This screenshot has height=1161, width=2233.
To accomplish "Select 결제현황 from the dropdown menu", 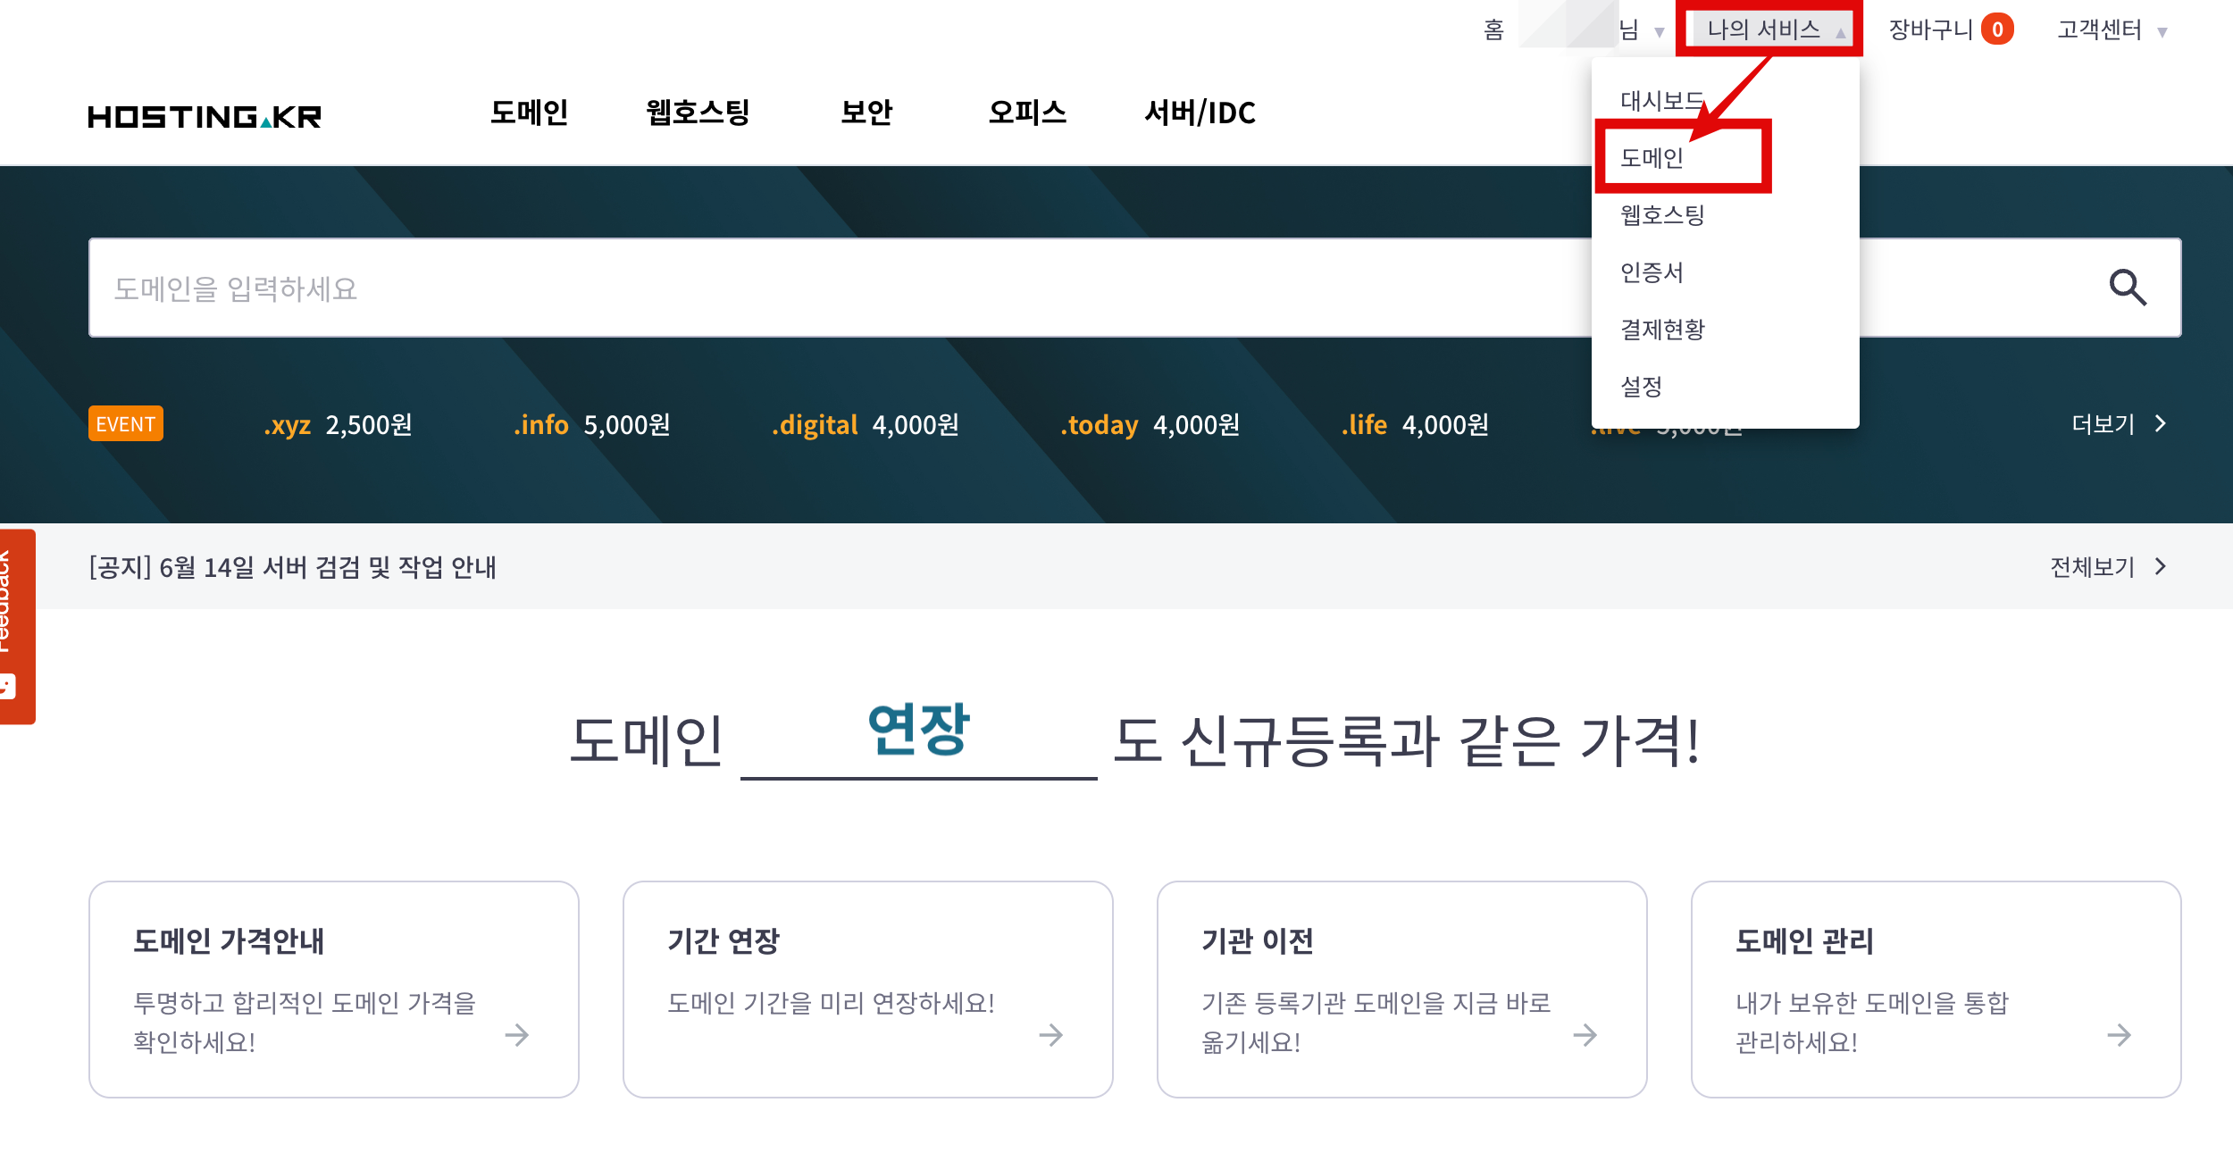I will click(x=1662, y=330).
